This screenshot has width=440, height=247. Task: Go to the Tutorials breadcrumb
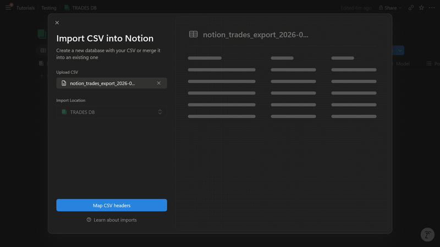[25, 8]
